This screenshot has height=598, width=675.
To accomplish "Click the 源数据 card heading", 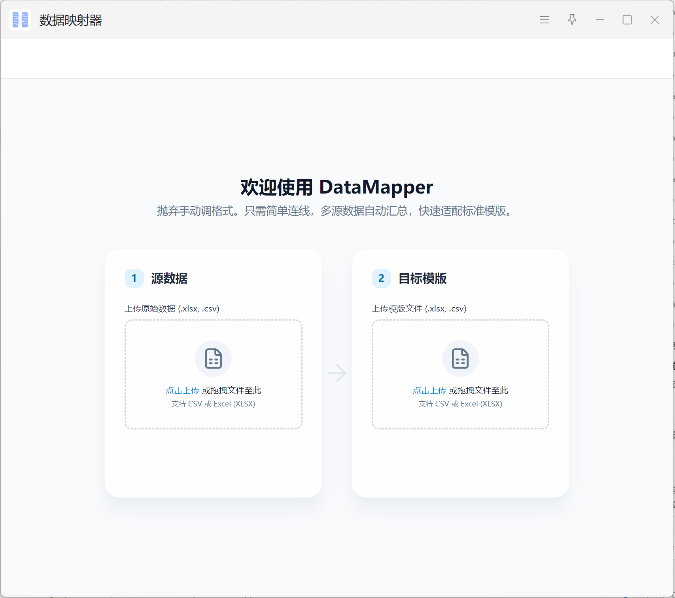I will point(169,279).
